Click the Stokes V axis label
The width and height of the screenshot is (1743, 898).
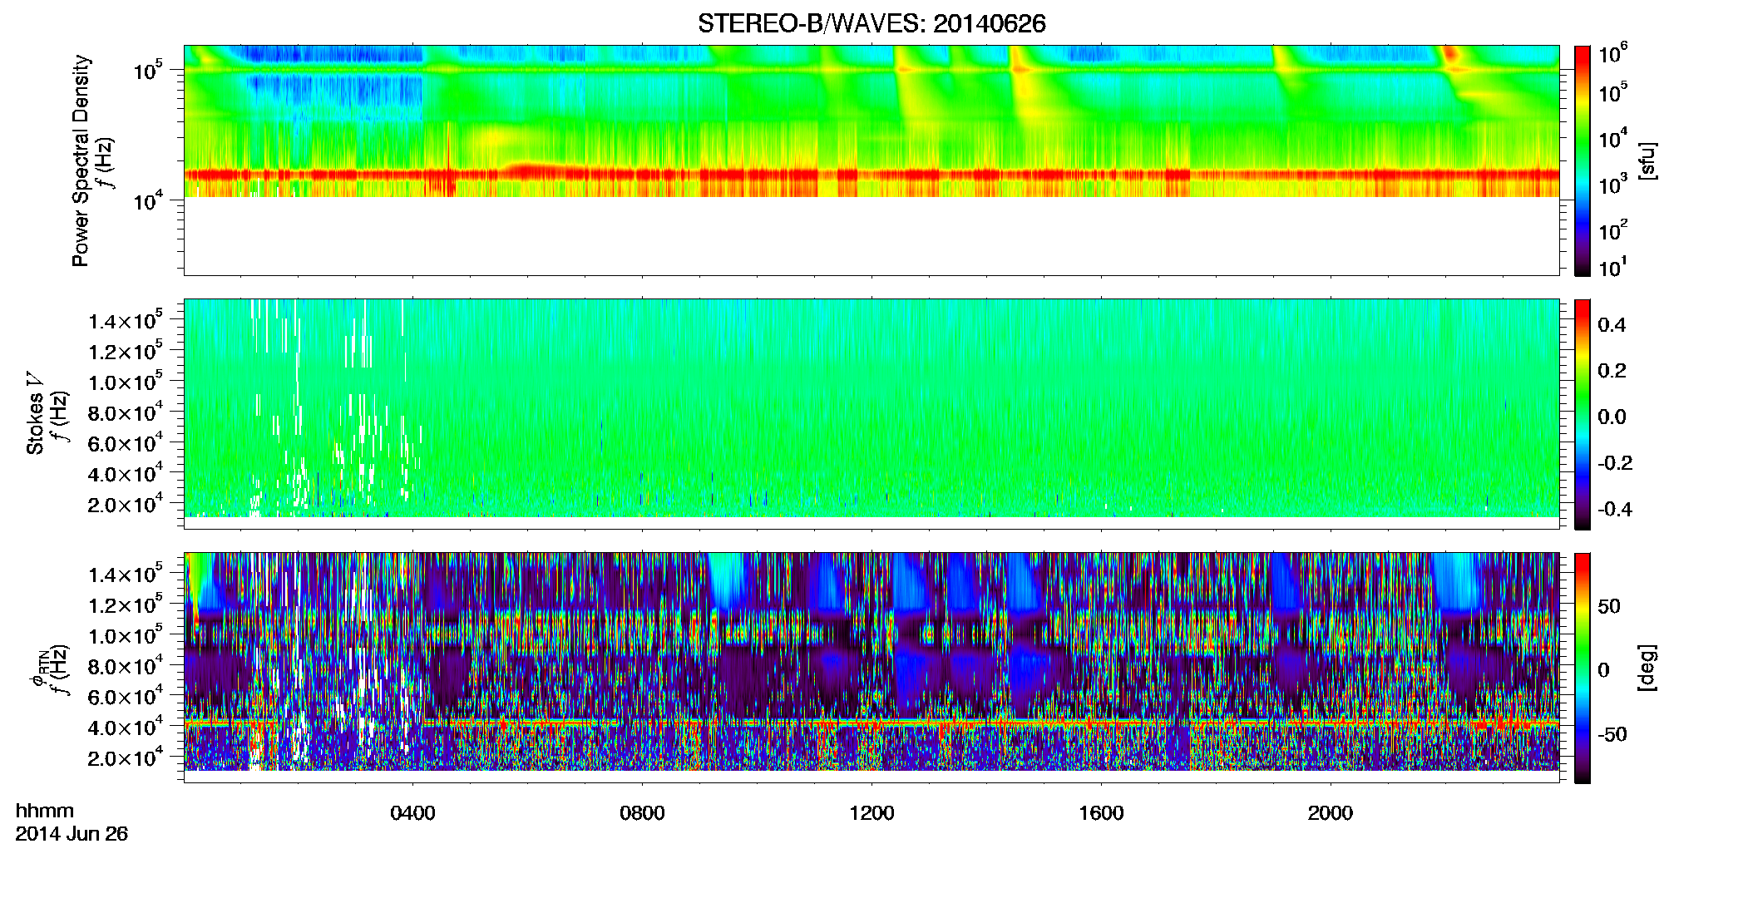pos(36,414)
